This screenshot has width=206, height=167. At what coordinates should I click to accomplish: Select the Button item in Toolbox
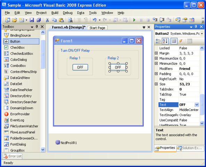coord(21,41)
